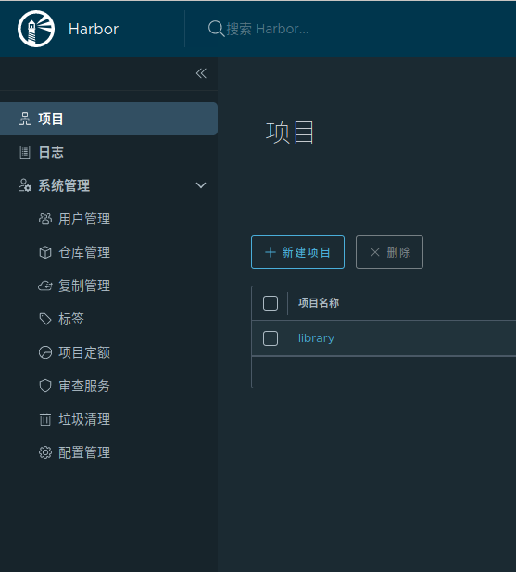Image resolution: width=516 pixels, height=572 pixels.
Task: Collapse the 系统管理 section chevron
Action: tap(201, 185)
